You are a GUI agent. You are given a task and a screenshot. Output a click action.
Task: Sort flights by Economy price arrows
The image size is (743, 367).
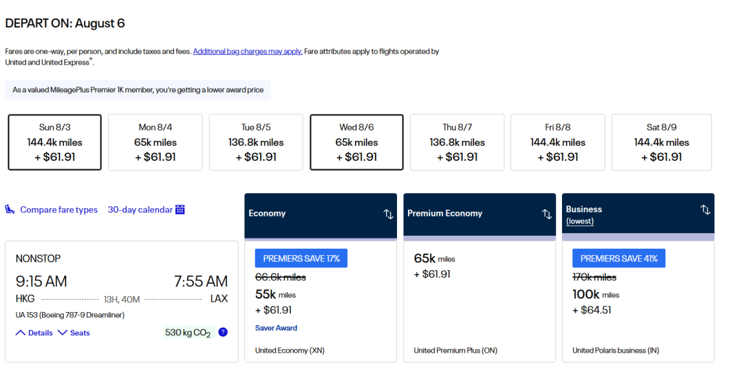coord(388,214)
